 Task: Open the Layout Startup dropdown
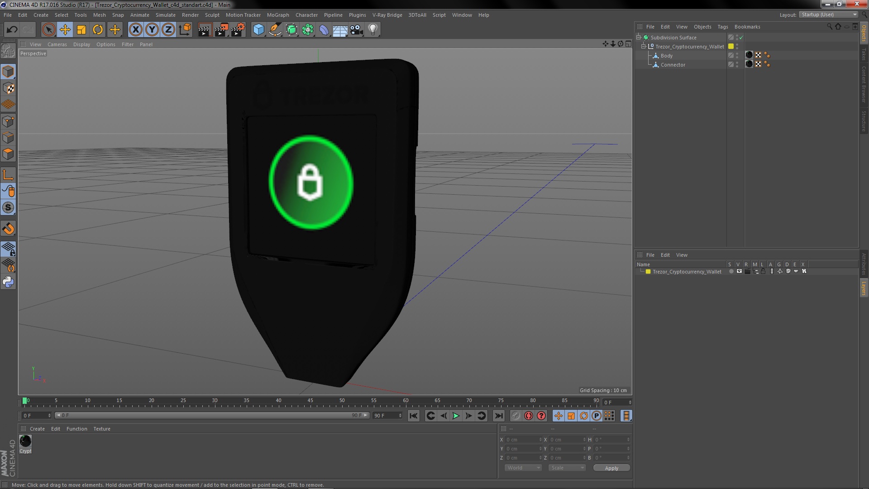coord(829,15)
